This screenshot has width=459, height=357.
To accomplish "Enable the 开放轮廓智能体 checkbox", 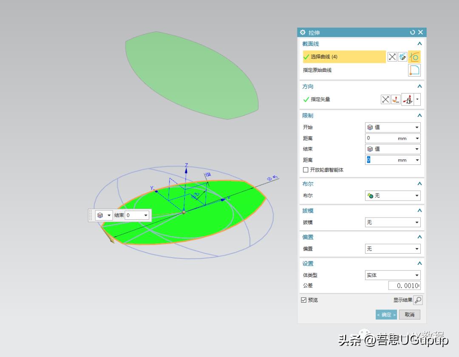I will coord(306,170).
